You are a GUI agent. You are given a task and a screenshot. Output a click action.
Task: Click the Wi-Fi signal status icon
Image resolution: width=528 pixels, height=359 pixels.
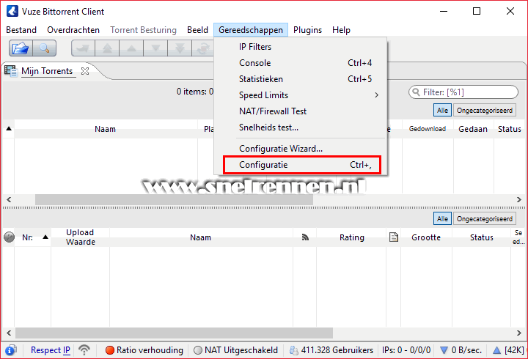pyautogui.click(x=84, y=350)
